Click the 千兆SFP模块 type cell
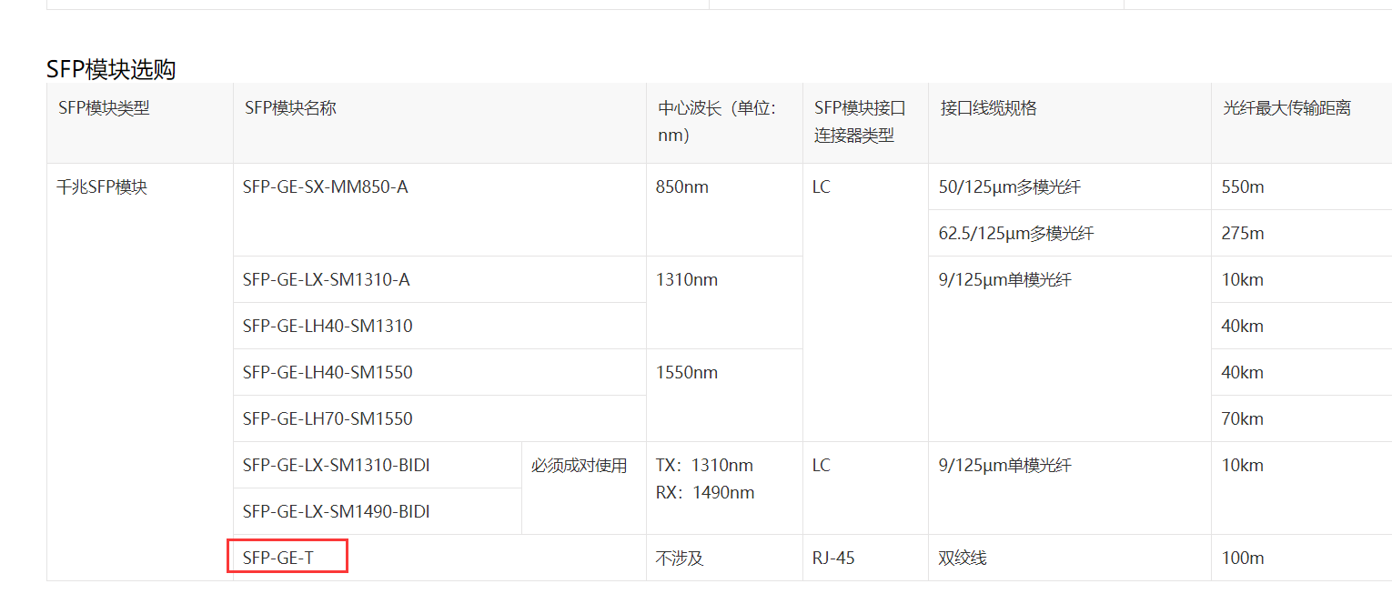Image resolution: width=1392 pixels, height=614 pixels. [x=102, y=187]
